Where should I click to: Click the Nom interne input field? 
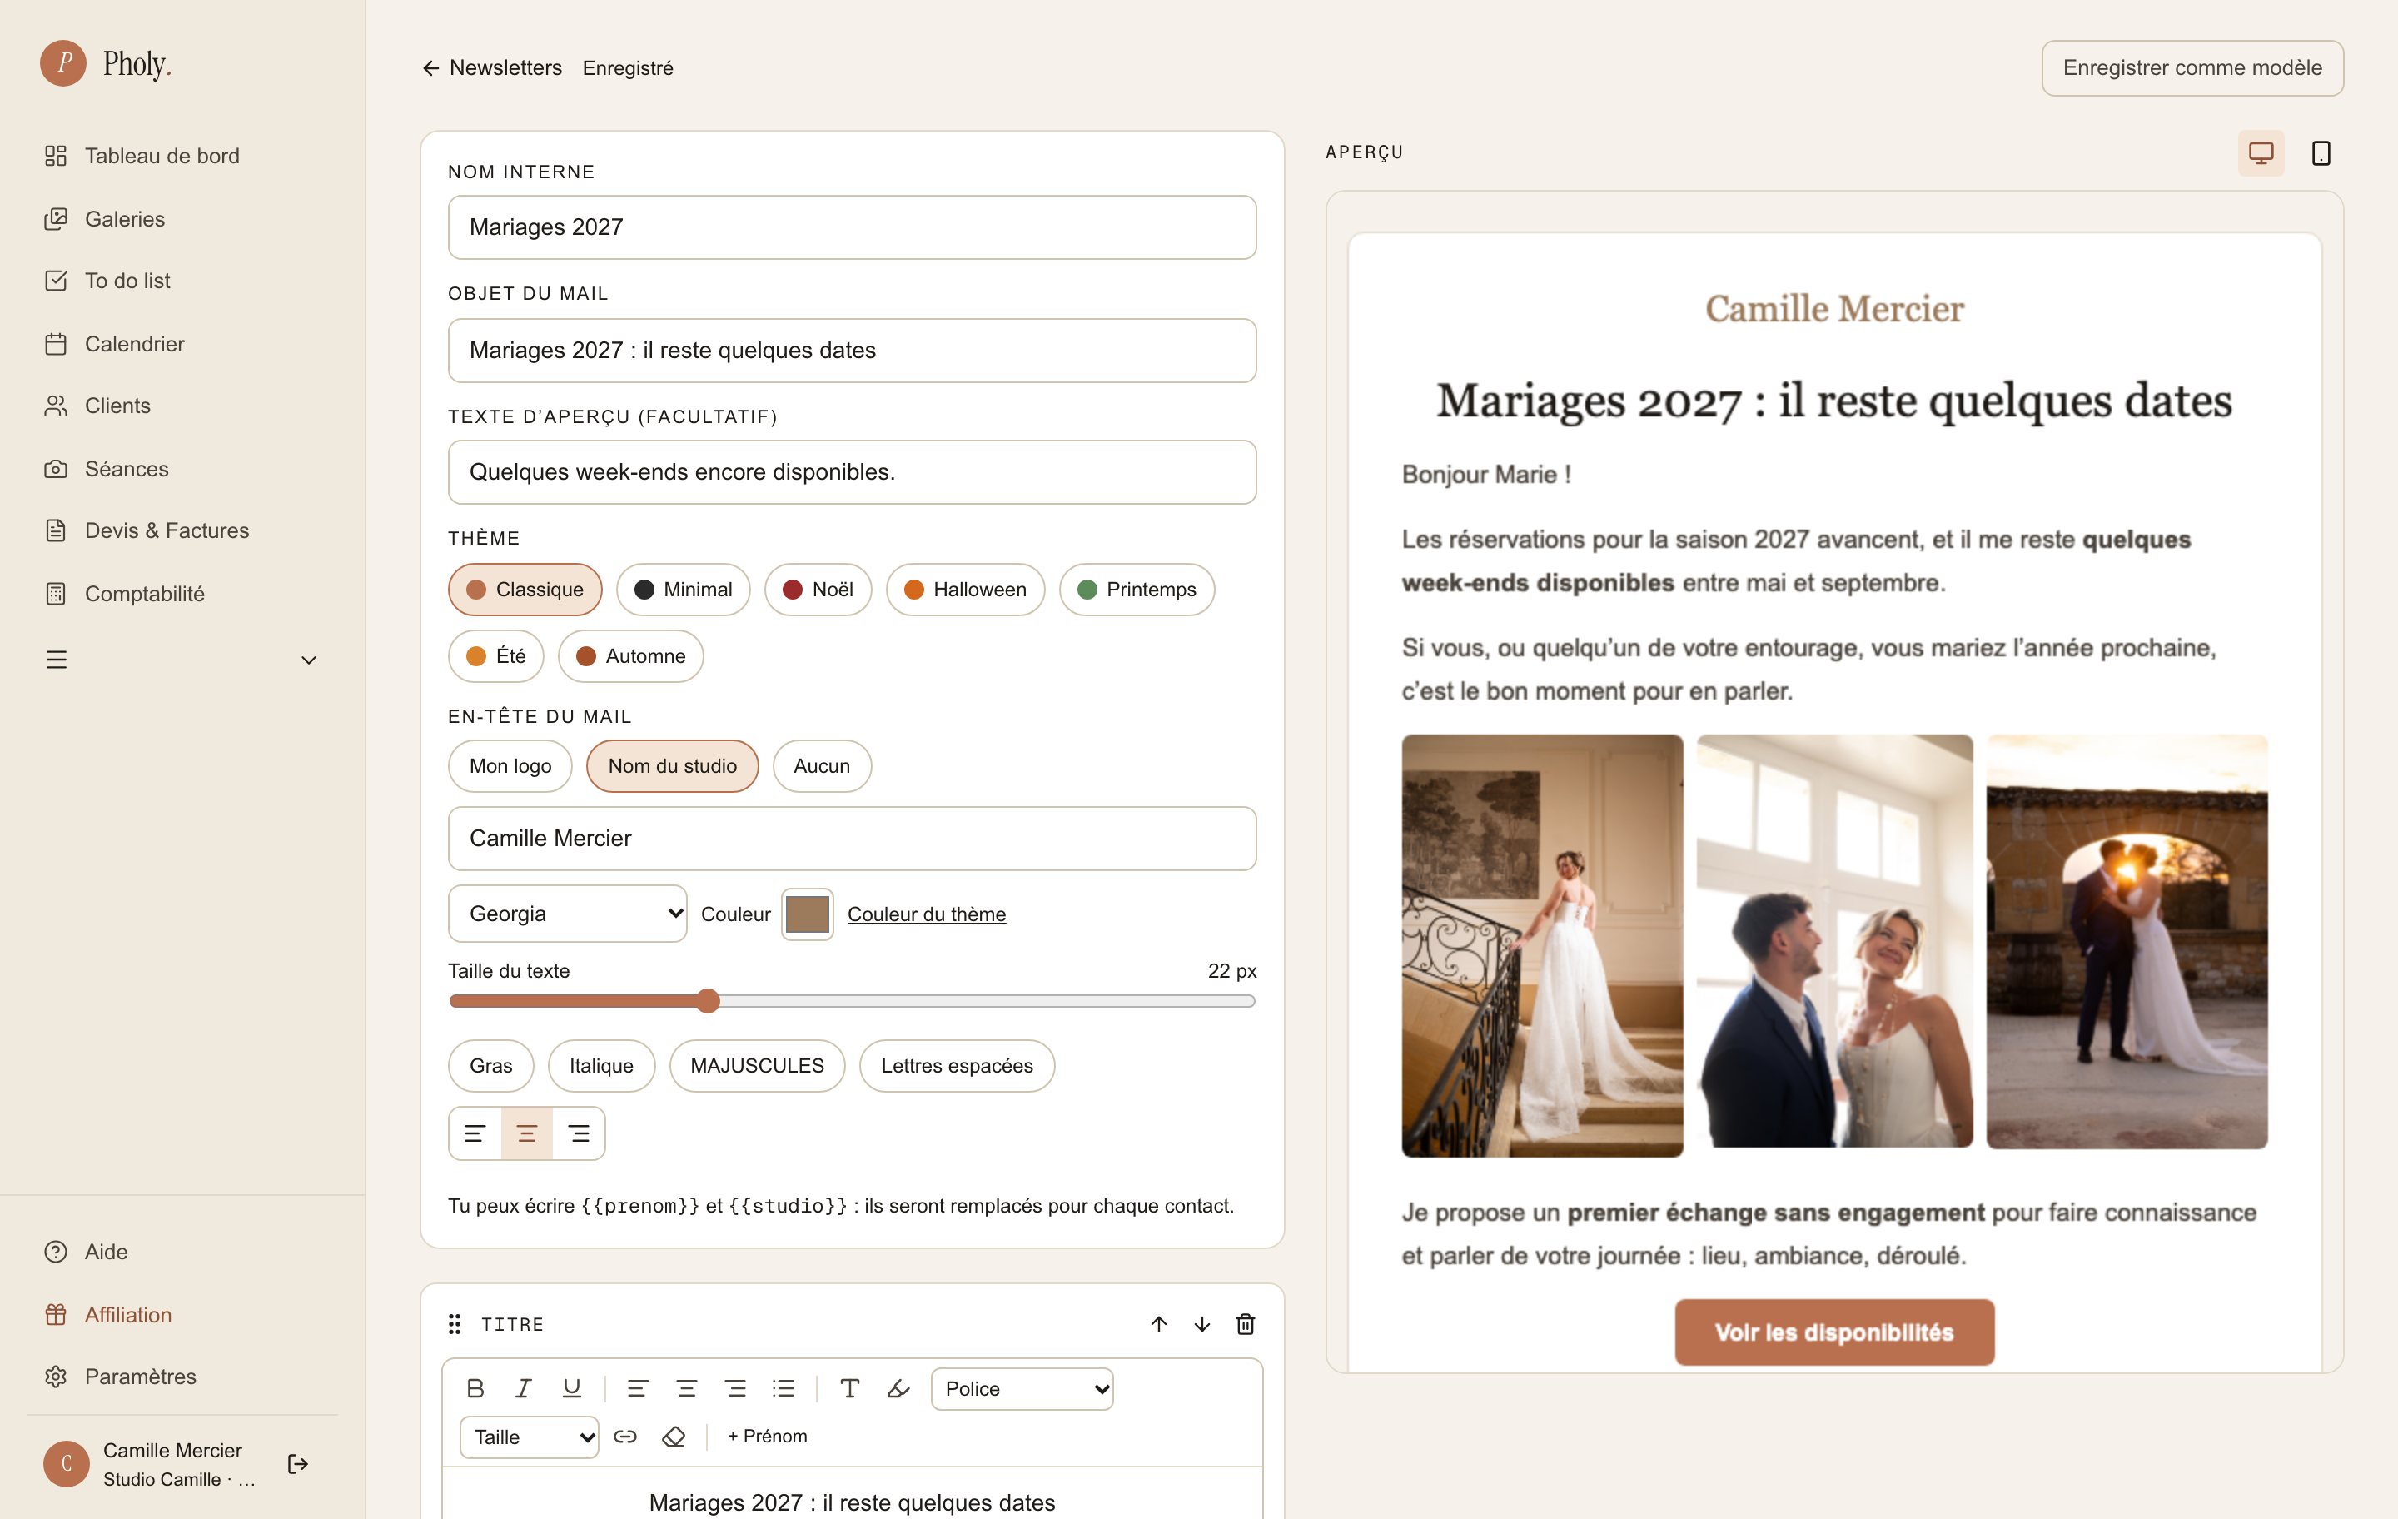[852, 227]
